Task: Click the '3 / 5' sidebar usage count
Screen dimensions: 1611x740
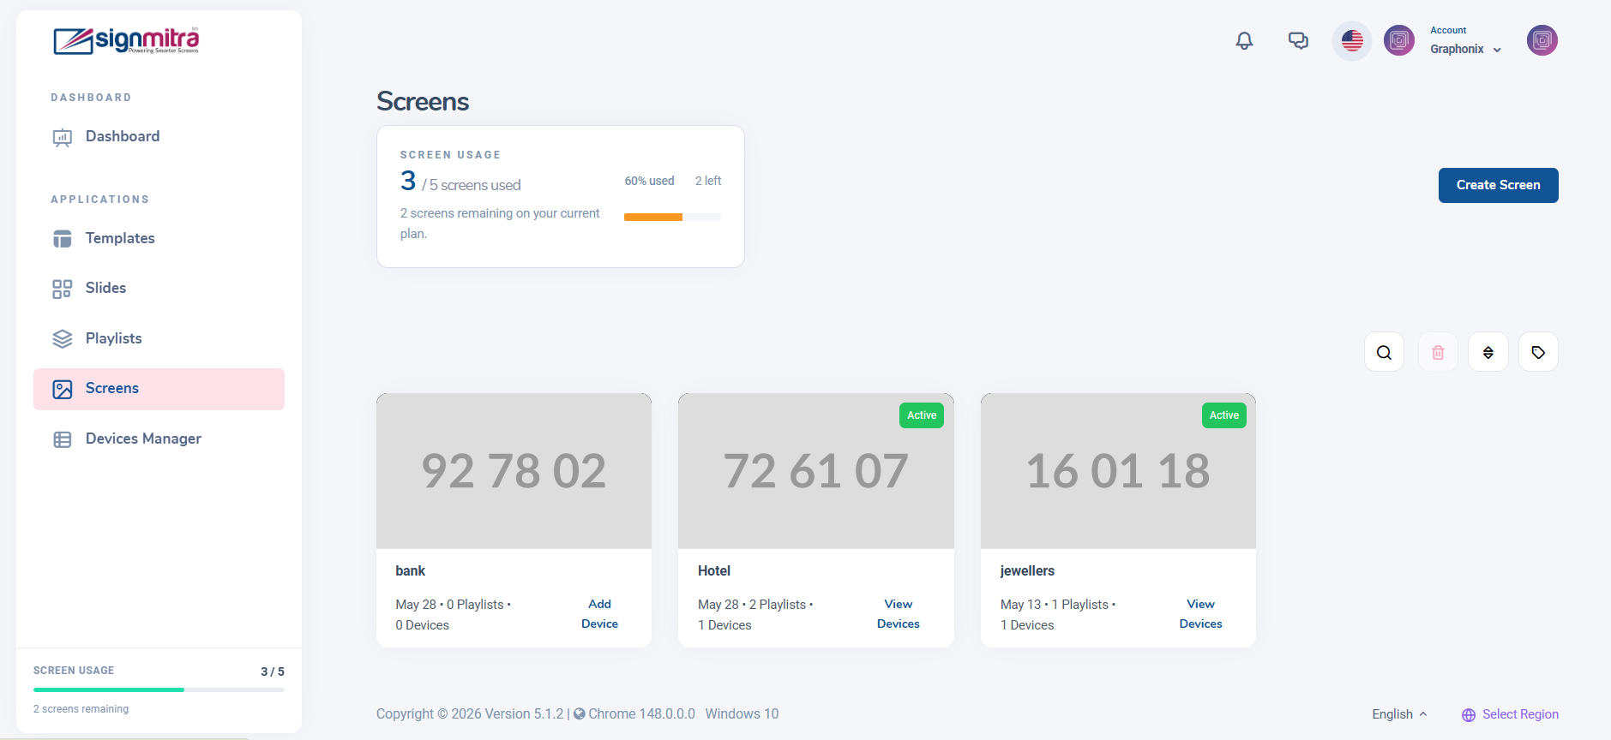Action: [273, 671]
